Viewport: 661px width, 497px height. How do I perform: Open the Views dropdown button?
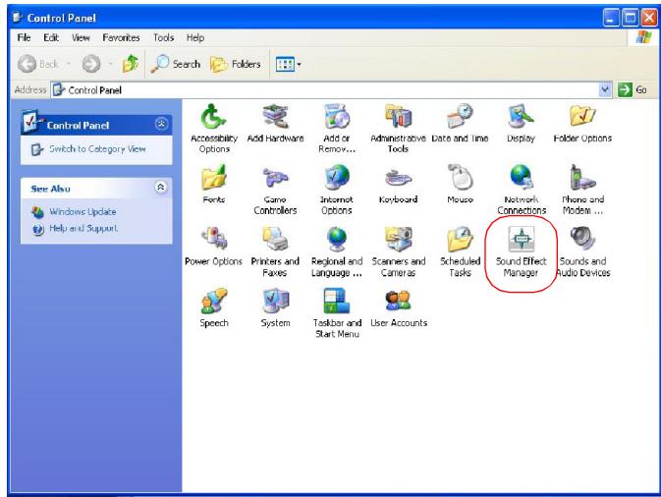click(x=289, y=65)
